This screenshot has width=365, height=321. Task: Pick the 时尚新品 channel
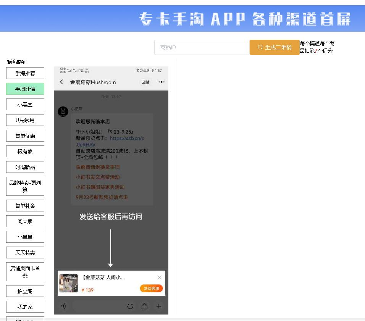pyautogui.click(x=25, y=167)
